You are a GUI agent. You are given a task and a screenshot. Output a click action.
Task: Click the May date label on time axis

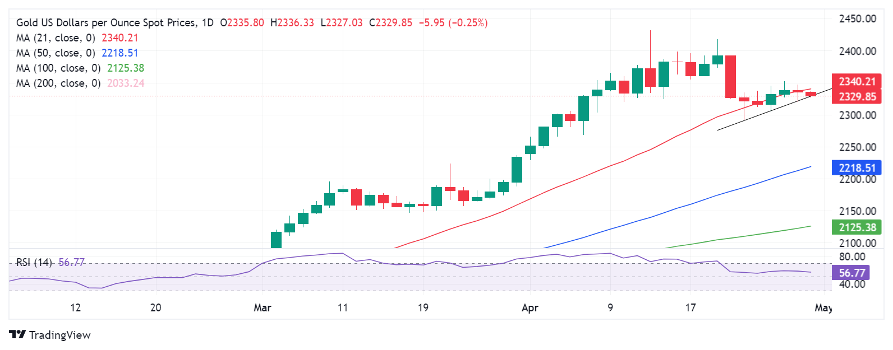pos(823,307)
